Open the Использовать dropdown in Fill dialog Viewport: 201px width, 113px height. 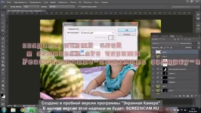click(x=97, y=33)
